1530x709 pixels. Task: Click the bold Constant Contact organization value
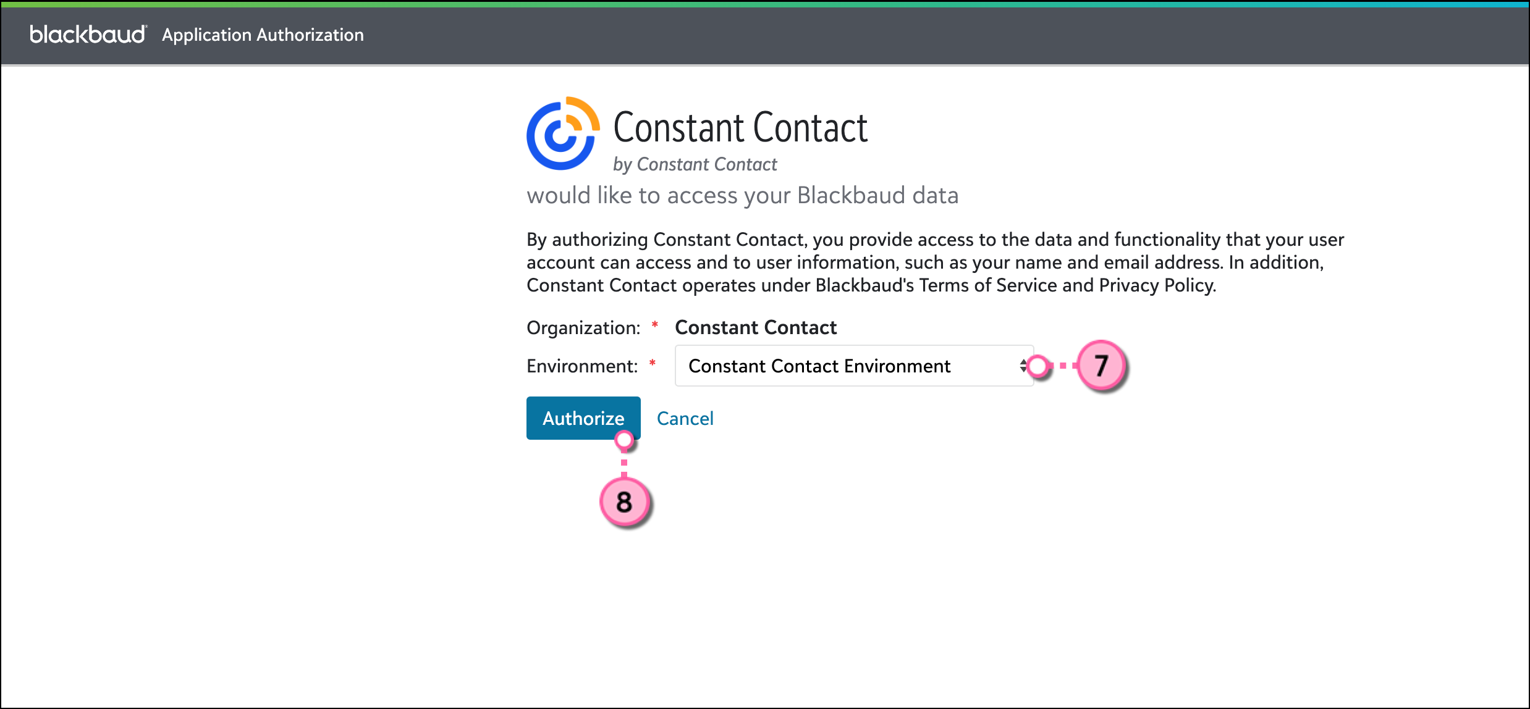pos(755,327)
